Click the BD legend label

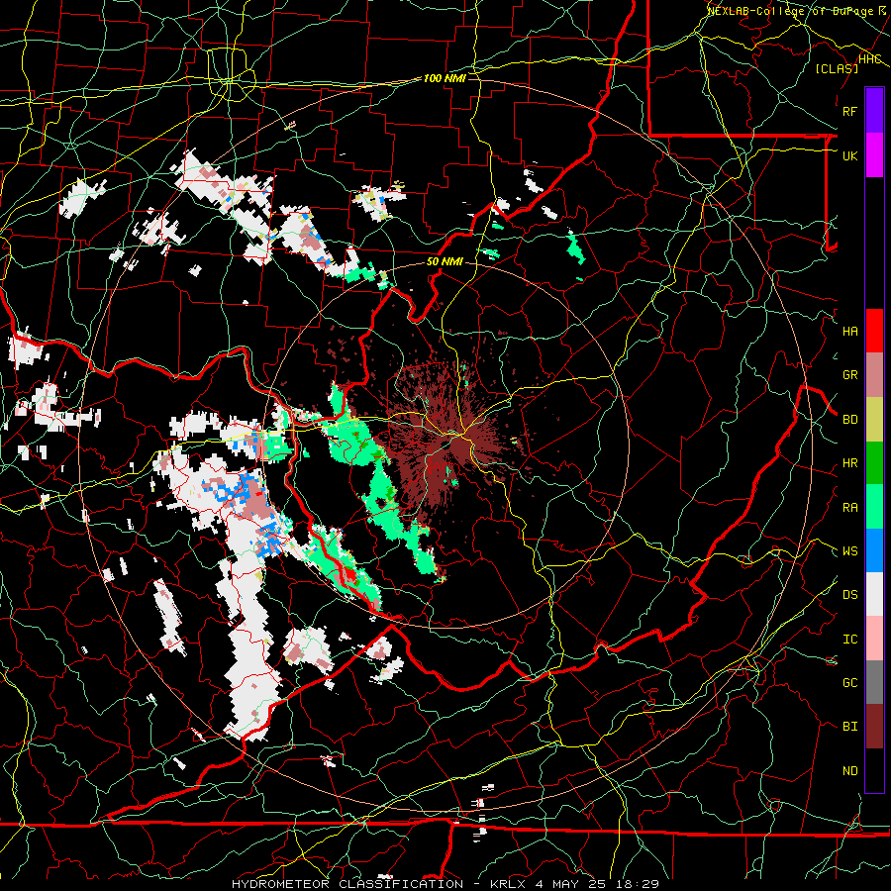pyautogui.click(x=850, y=420)
